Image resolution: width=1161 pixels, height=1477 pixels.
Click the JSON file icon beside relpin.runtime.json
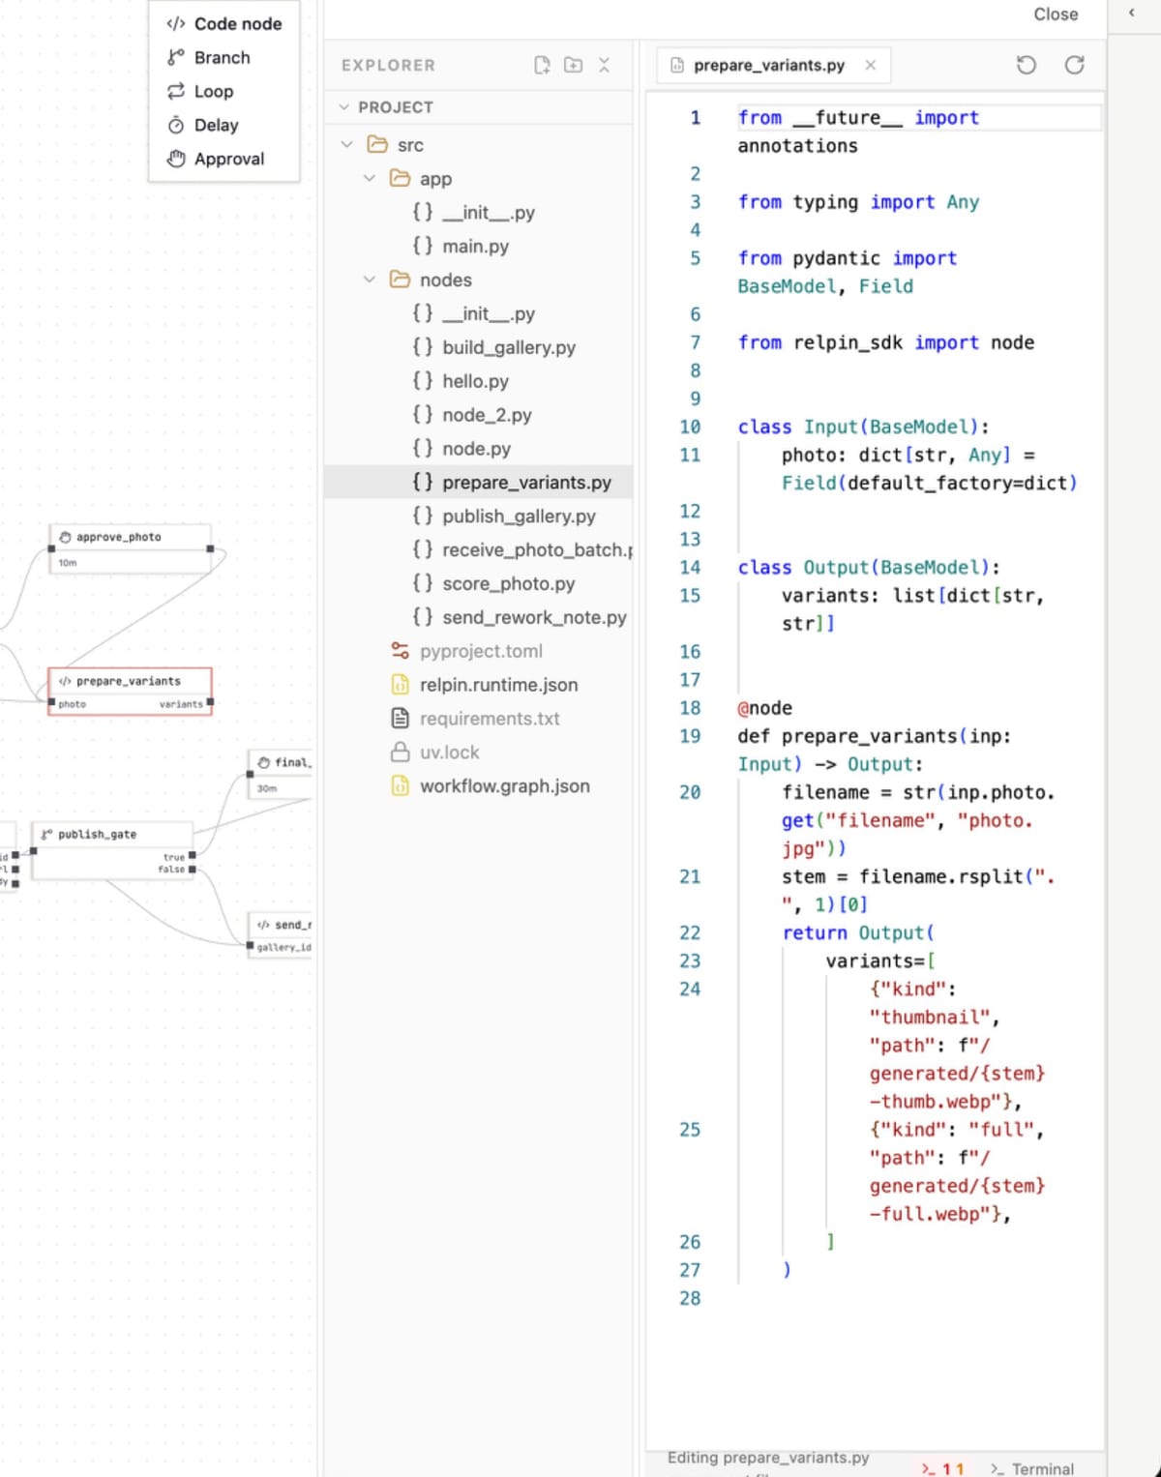click(400, 684)
